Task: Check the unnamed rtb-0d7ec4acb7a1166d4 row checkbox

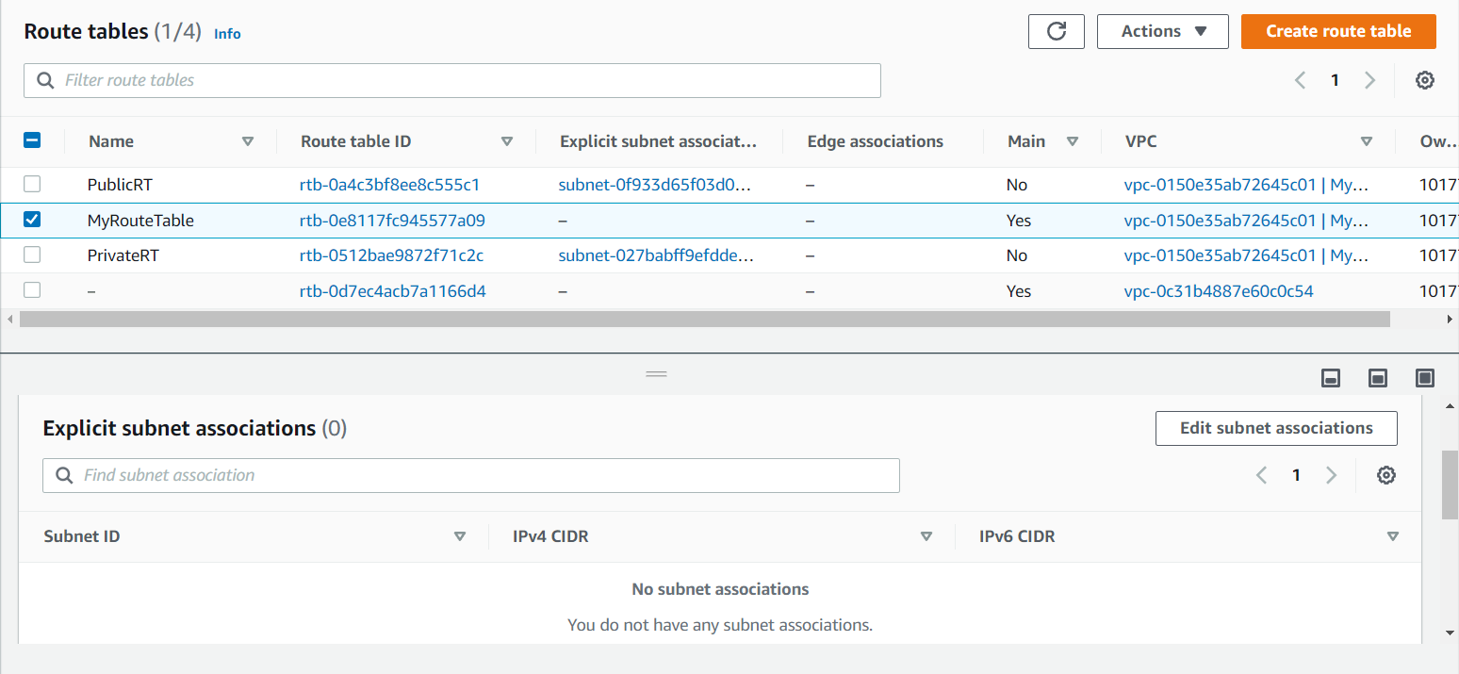Action: [32, 290]
